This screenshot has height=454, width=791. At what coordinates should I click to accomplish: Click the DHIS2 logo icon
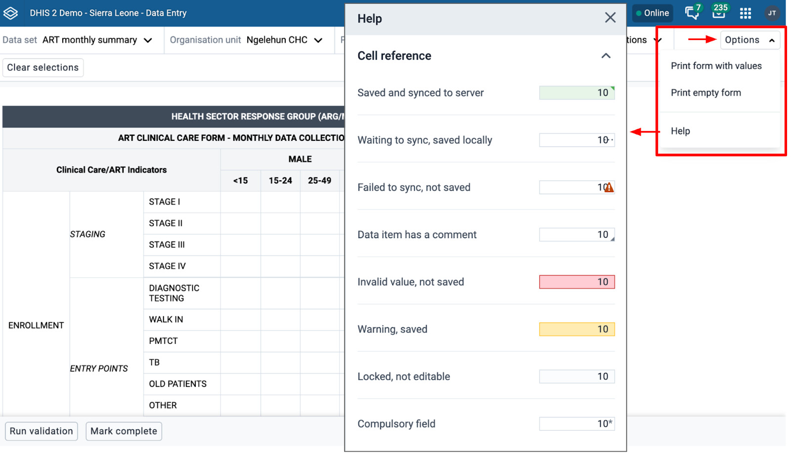(11, 13)
